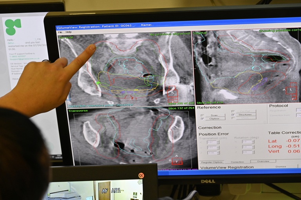Image resolution: width=301 pixels, height=200 pixels.
Task: Click the red orientation cube in Sagittal view
Action: [292, 91]
